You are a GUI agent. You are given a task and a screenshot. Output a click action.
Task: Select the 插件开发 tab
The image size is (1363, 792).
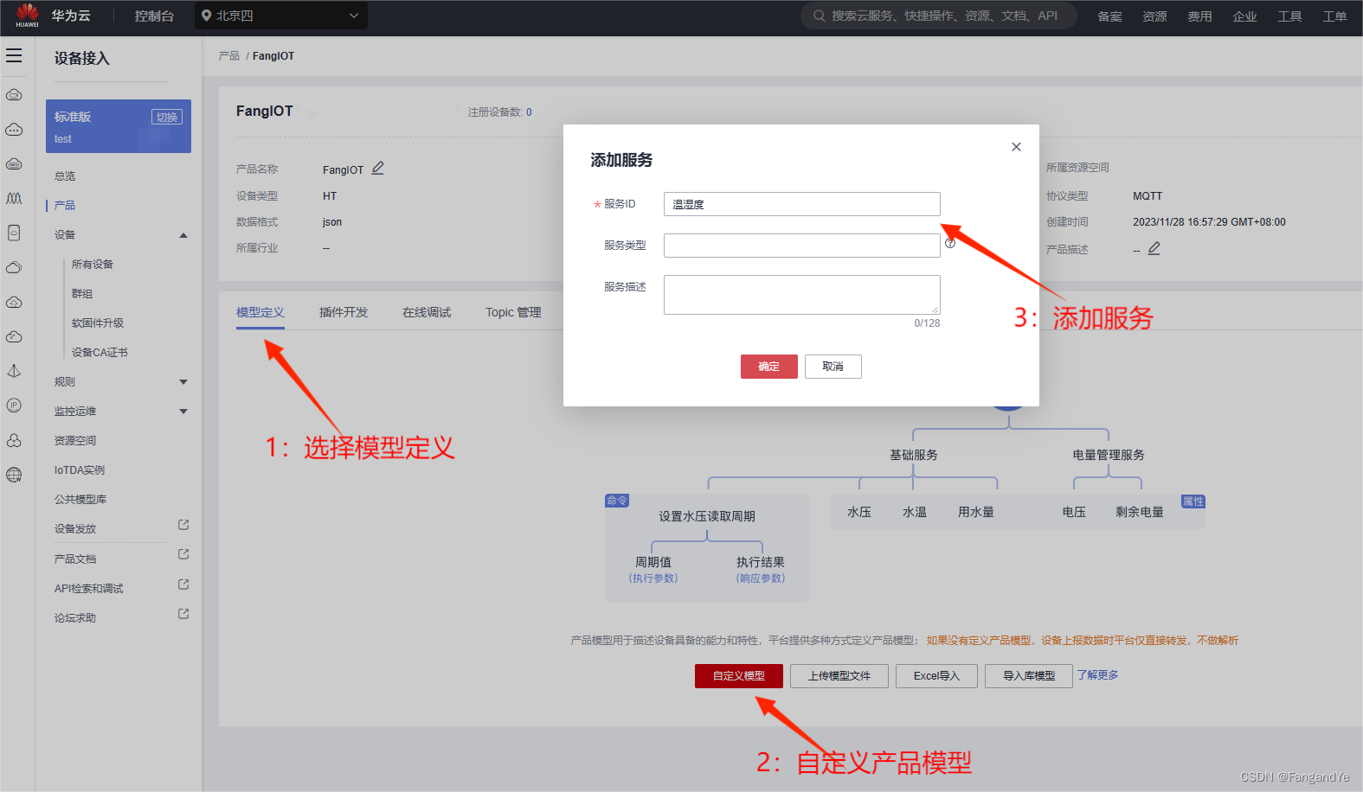344,312
